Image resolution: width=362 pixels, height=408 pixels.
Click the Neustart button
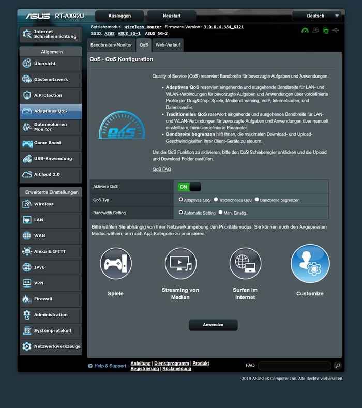172,16
